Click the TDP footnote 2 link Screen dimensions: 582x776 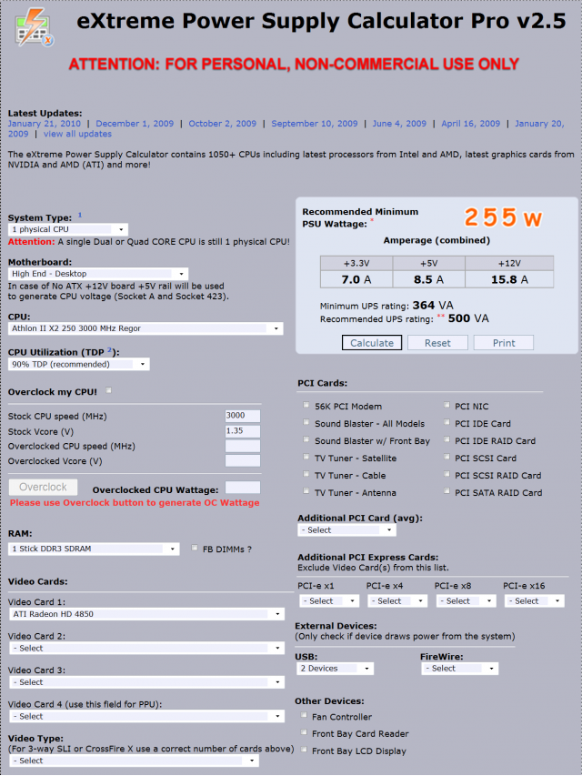click(x=109, y=350)
